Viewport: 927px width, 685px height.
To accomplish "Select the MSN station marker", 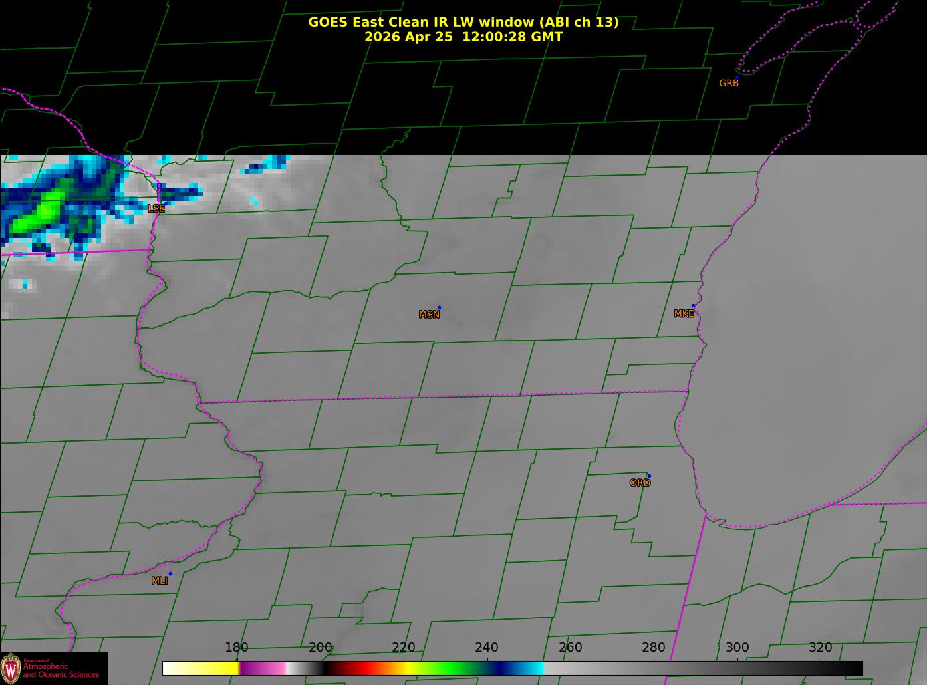I will pos(439,307).
